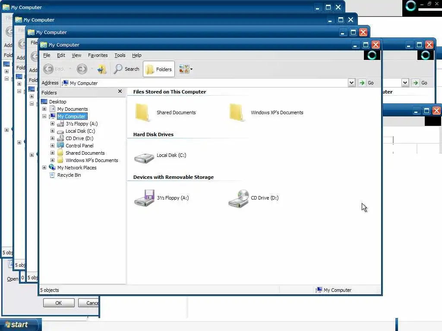This screenshot has width=442, height=331.
Task: Click the Recycle Bin tree icon
Action: tap(52, 175)
